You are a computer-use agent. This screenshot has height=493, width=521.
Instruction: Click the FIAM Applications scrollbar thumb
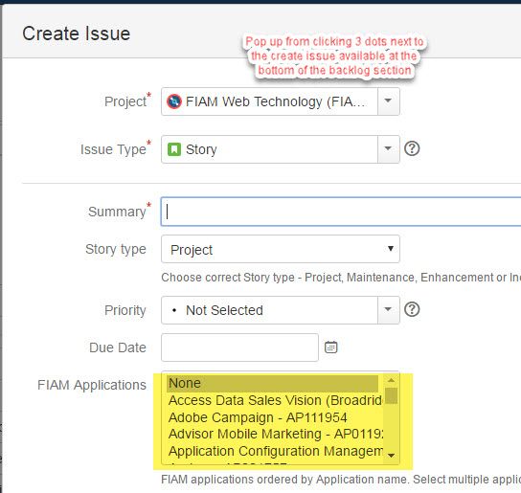[391, 395]
